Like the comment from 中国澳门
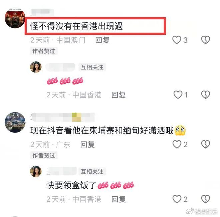Image resolution: width=220 pixels, height=217 pixels. tap(177, 40)
